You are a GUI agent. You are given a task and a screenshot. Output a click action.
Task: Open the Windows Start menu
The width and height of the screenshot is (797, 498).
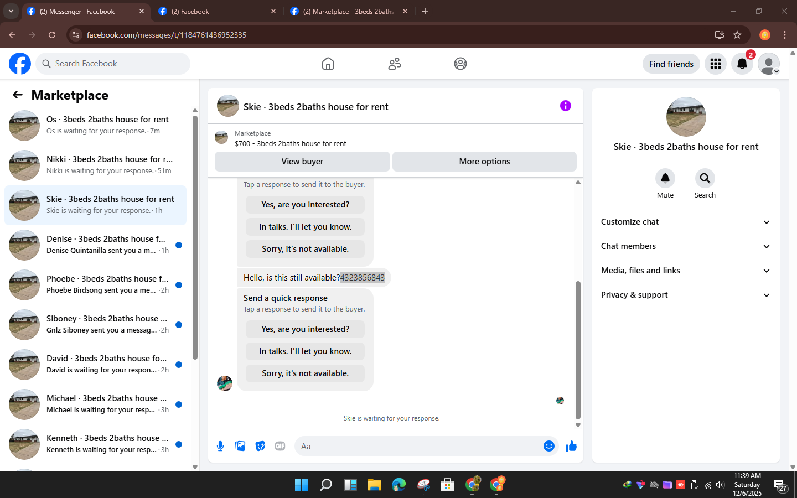(301, 485)
